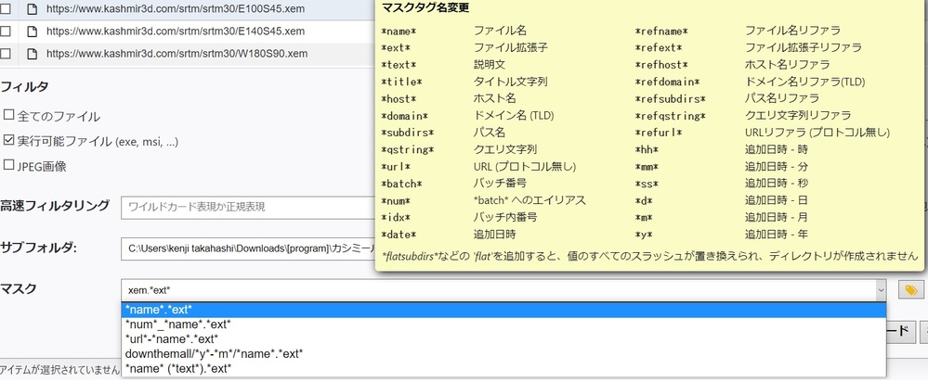Click the file icon for E100S45.xem
Image resolution: width=928 pixels, height=382 pixels.
coord(32,7)
